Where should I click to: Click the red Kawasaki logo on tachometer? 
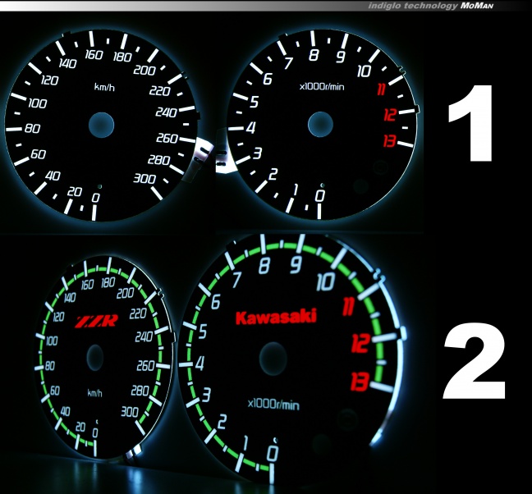pos(276,317)
